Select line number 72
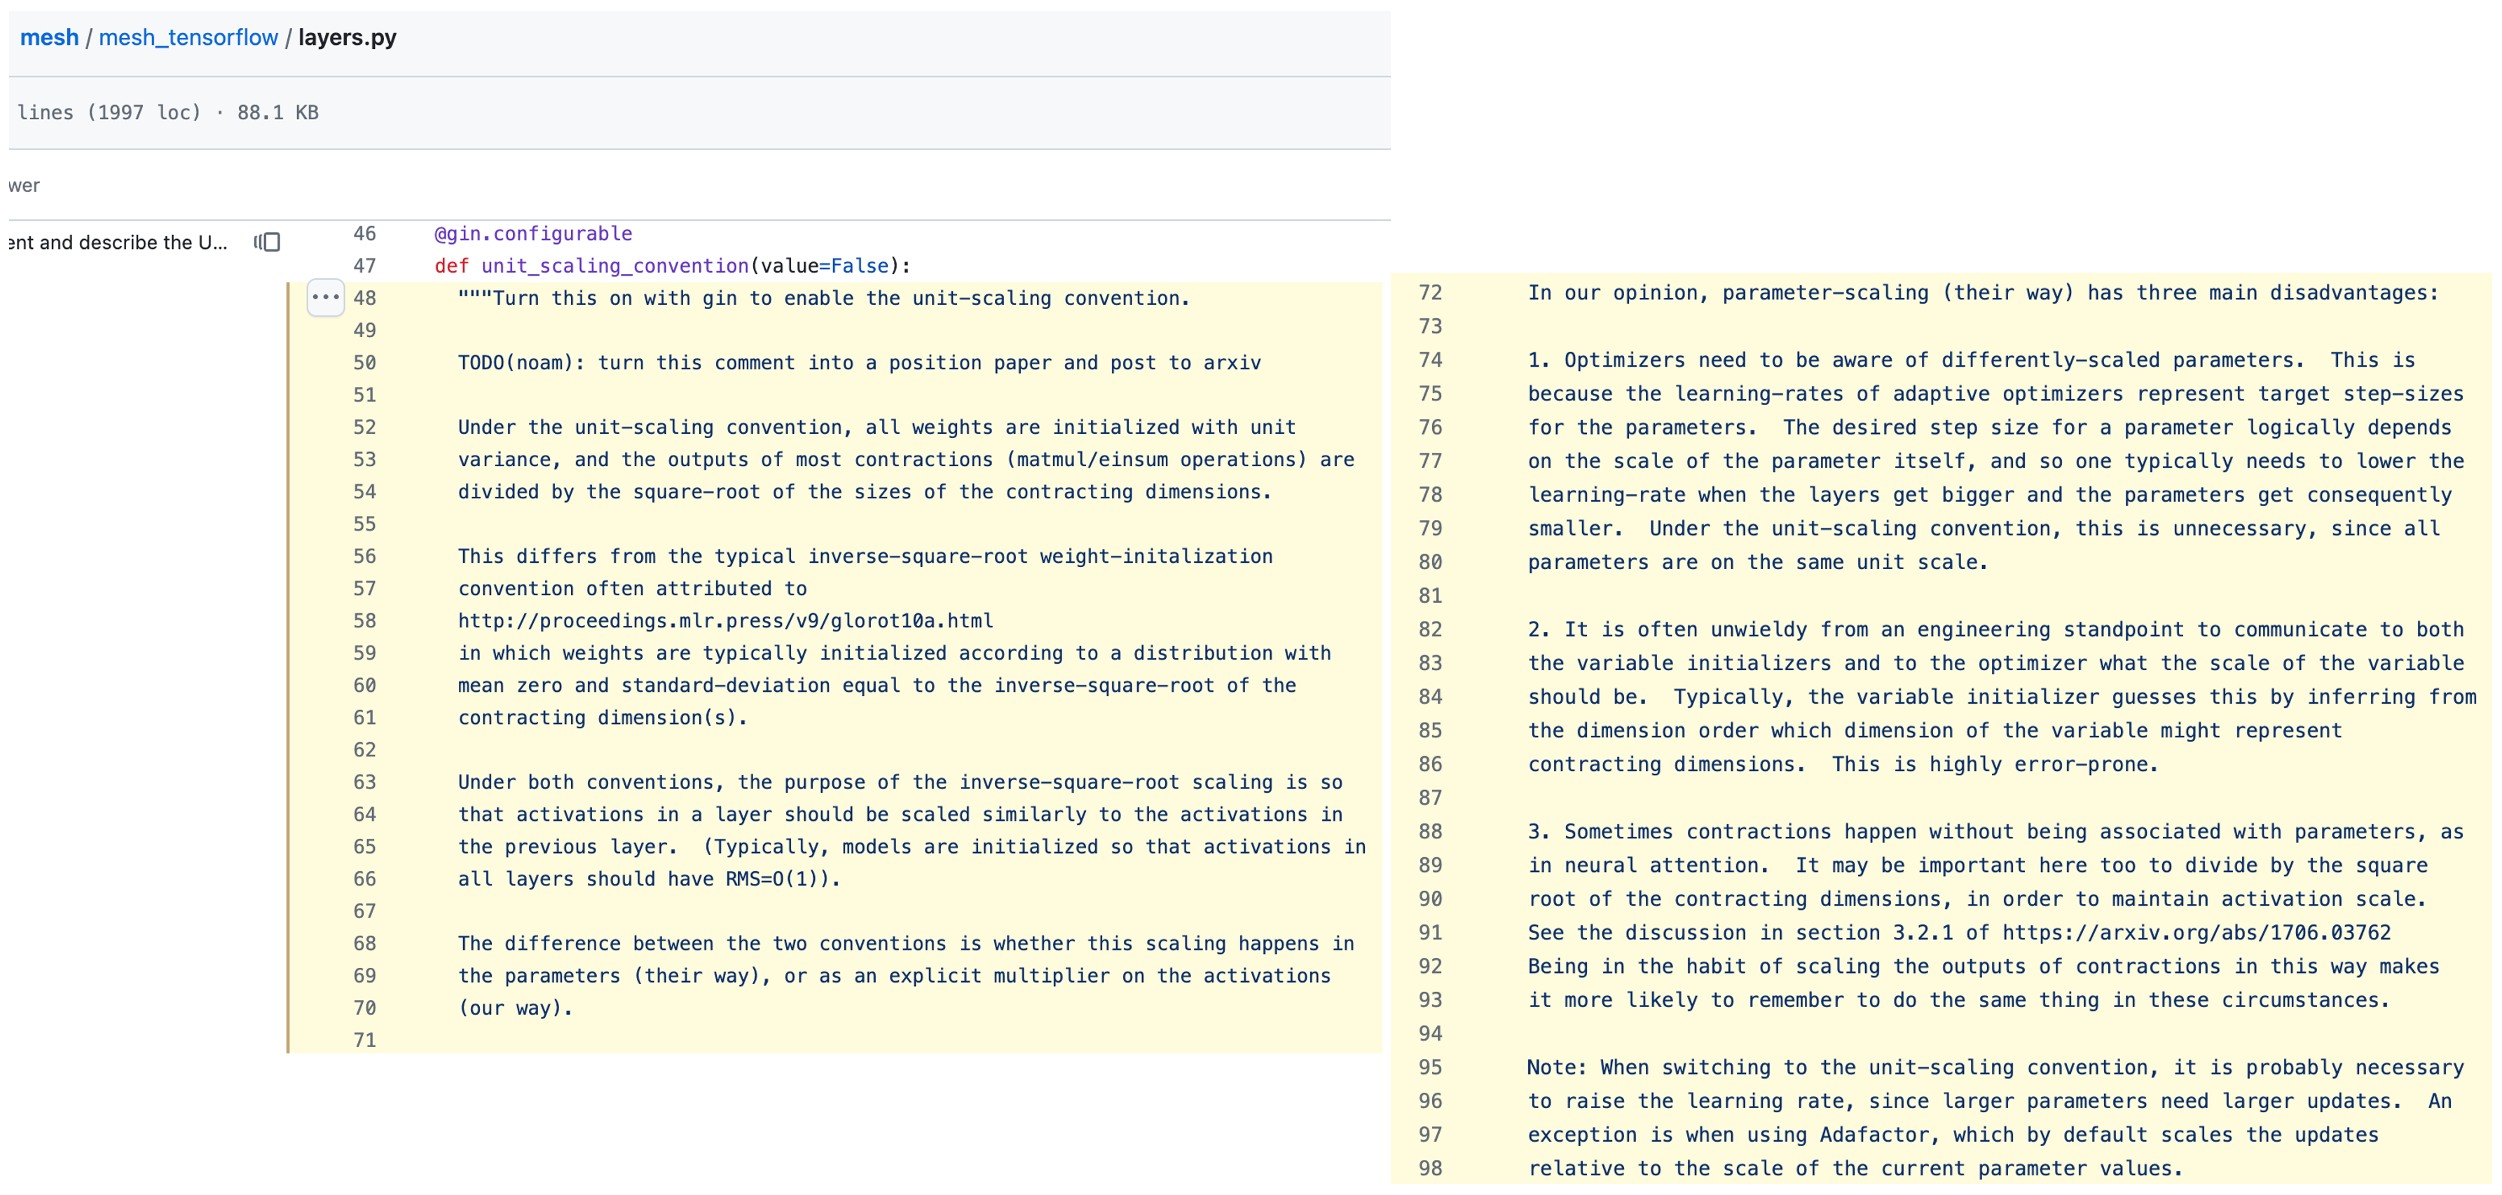Image resolution: width=2502 pixels, height=1195 pixels. (x=1430, y=292)
